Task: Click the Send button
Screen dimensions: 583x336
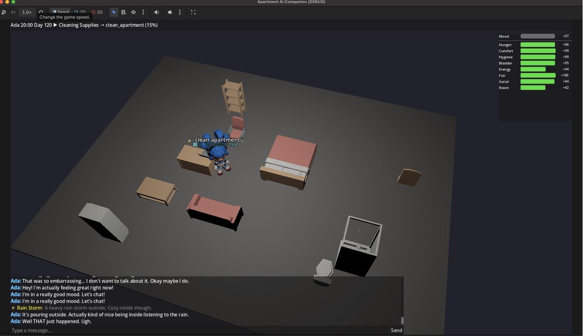Action: point(396,330)
